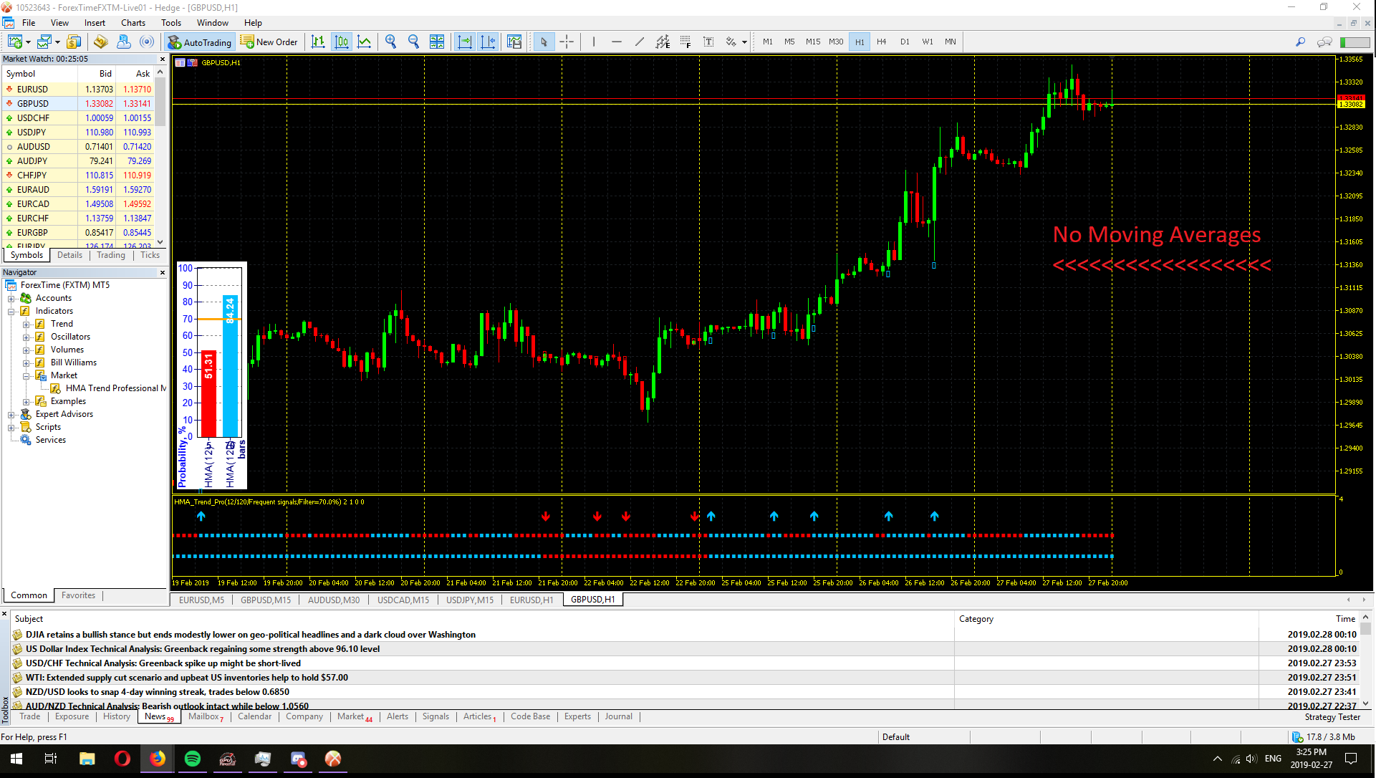The width and height of the screenshot is (1376, 778).
Task: Toggle chart shift button
Action: [x=488, y=42]
